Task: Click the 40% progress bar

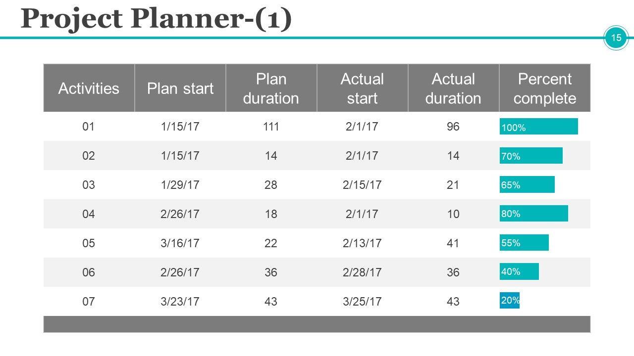Action: [519, 271]
